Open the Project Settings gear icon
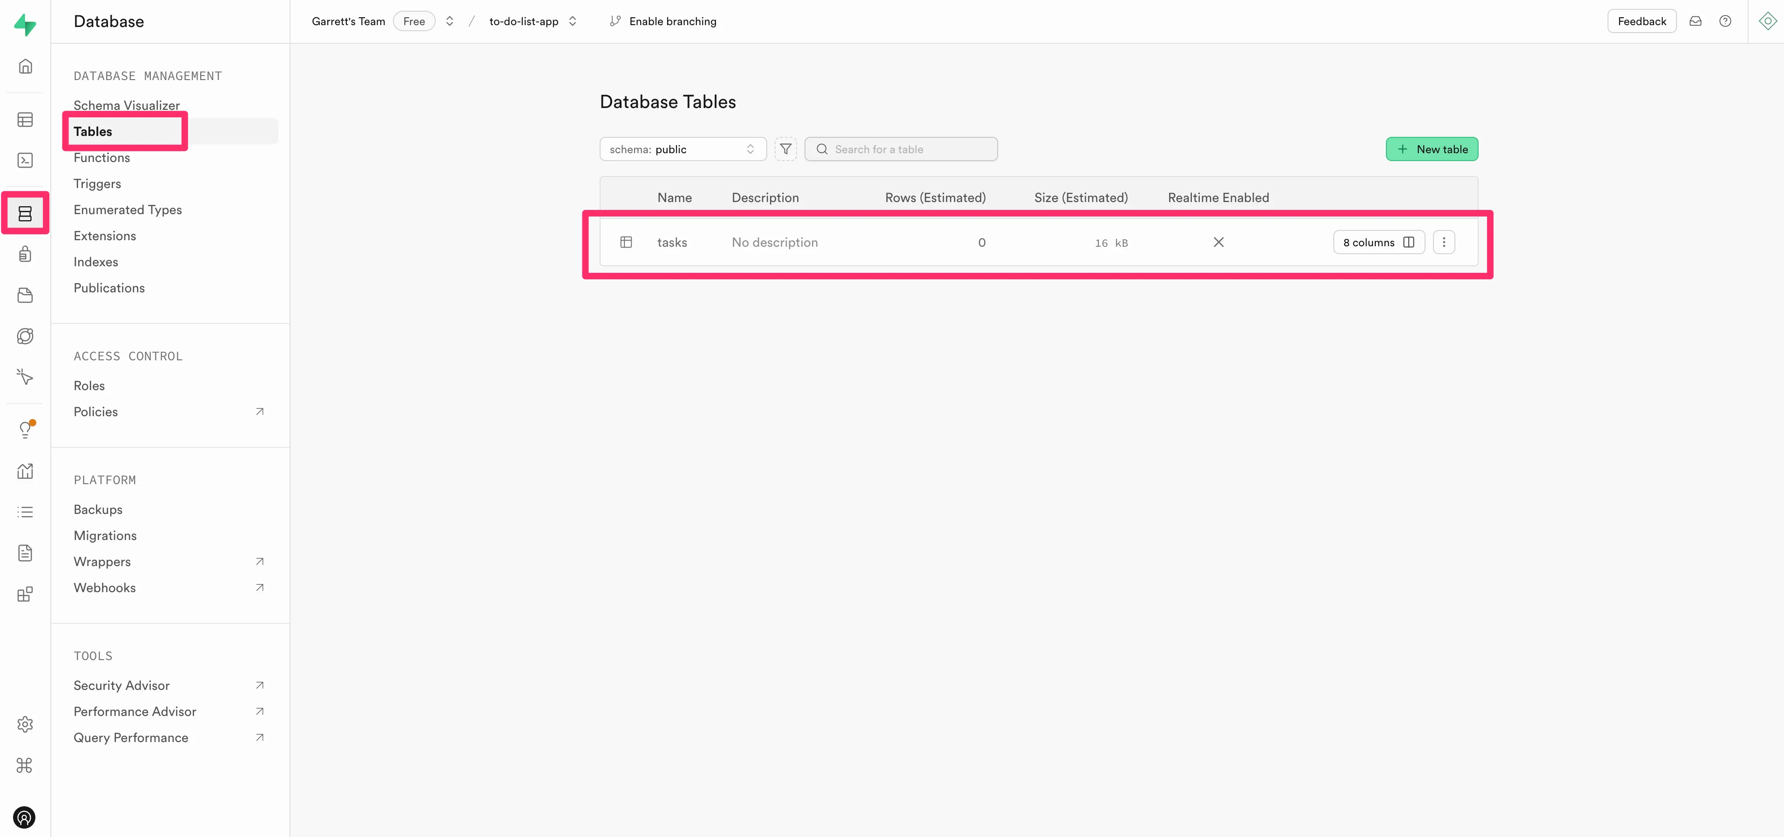 (x=25, y=724)
